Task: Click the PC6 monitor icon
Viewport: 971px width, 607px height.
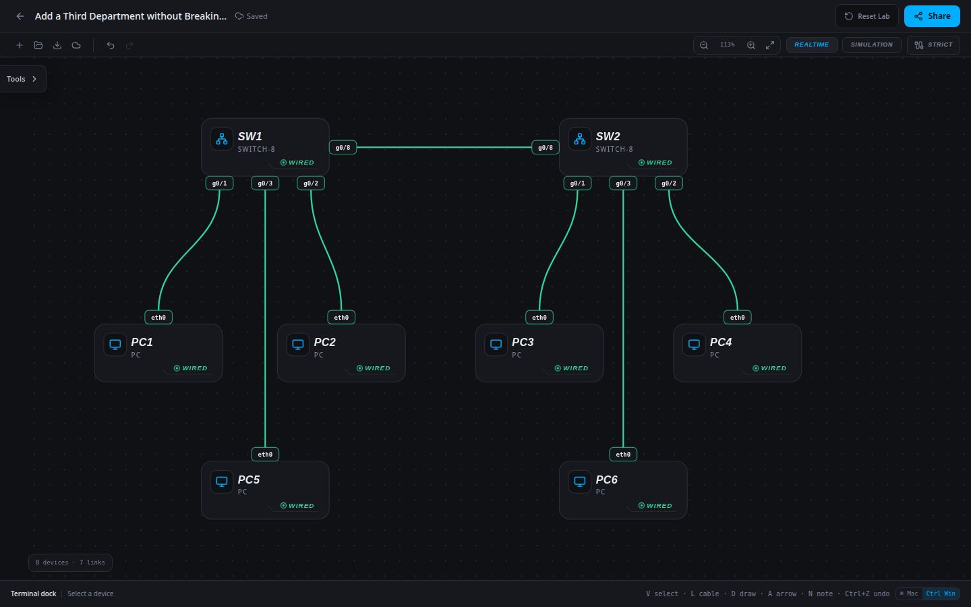Action: 580,482
